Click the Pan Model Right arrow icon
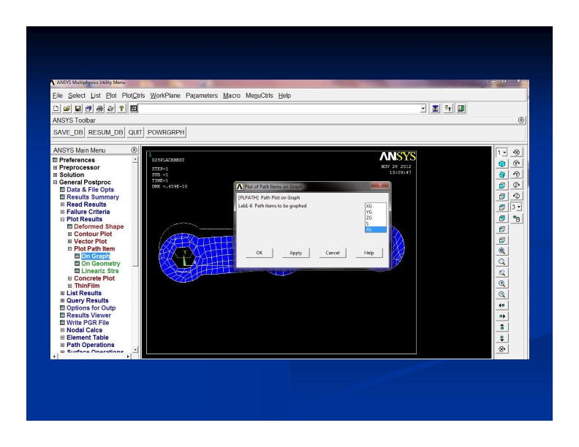Image resolution: width=579 pixels, height=447 pixels. click(502, 316)
